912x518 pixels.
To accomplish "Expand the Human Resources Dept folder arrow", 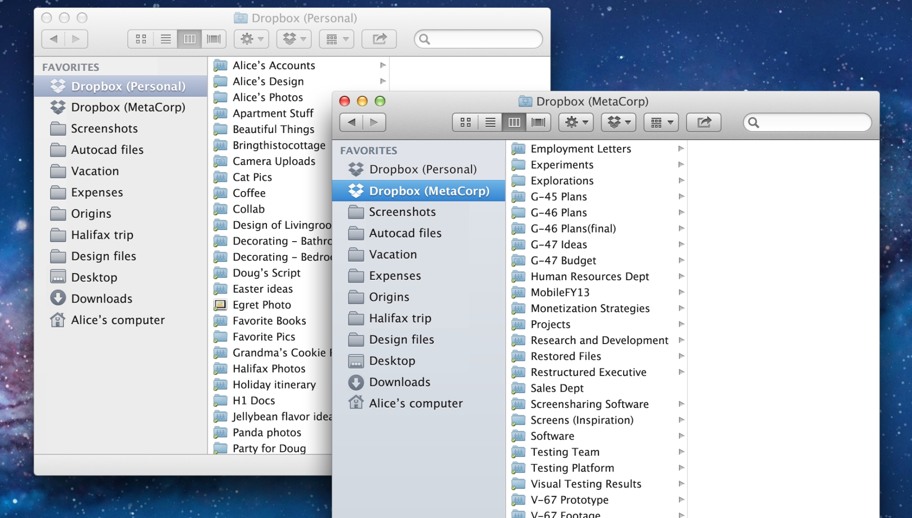I will coord(681,276).
